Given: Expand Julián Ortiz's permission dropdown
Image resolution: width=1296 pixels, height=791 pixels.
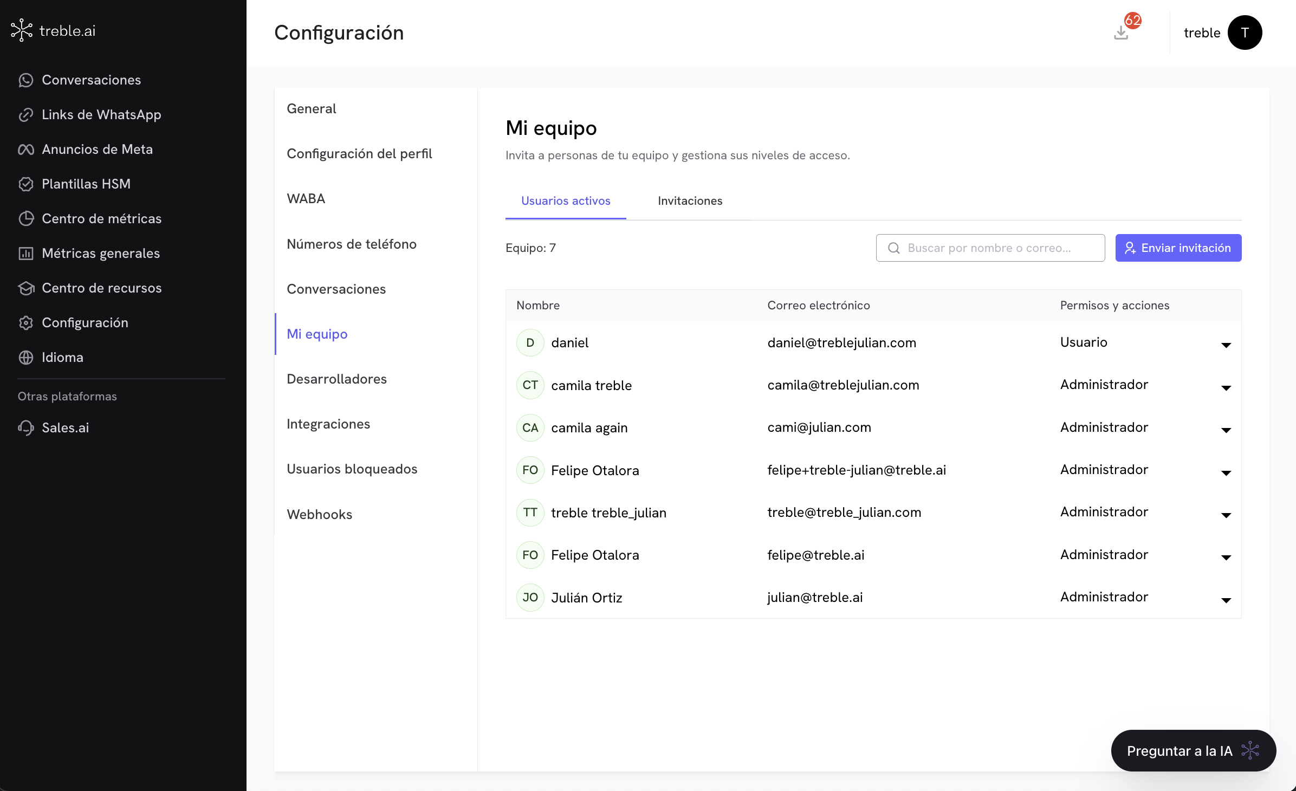Looking at the screenshot, I should click(1226, 600).
